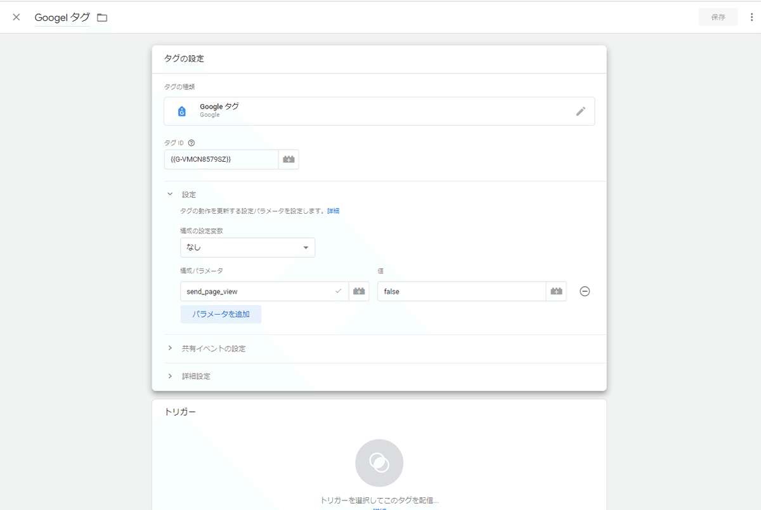This screenshot has width=761, height=510.
Task: Collapse the 設定 section chevron
Action: pyautogui.click(x=169, y=194)
